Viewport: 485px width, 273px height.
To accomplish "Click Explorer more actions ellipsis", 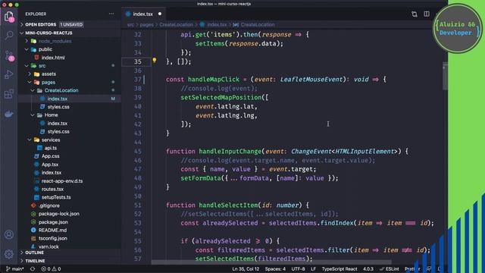I will pos(111,14).
